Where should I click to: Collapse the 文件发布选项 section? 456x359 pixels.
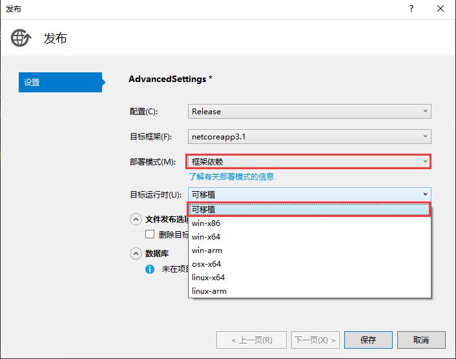tap(136, 220)
